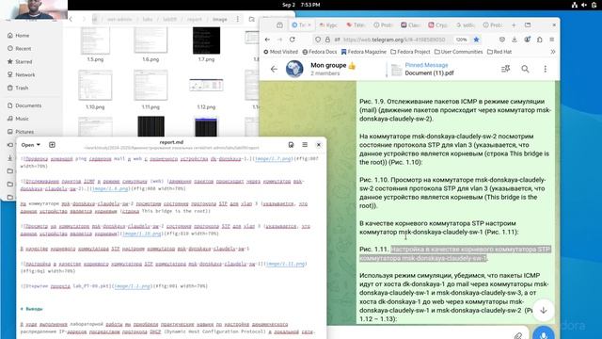
Task: Open text editor hamburger menu
Action: [305, 145]
